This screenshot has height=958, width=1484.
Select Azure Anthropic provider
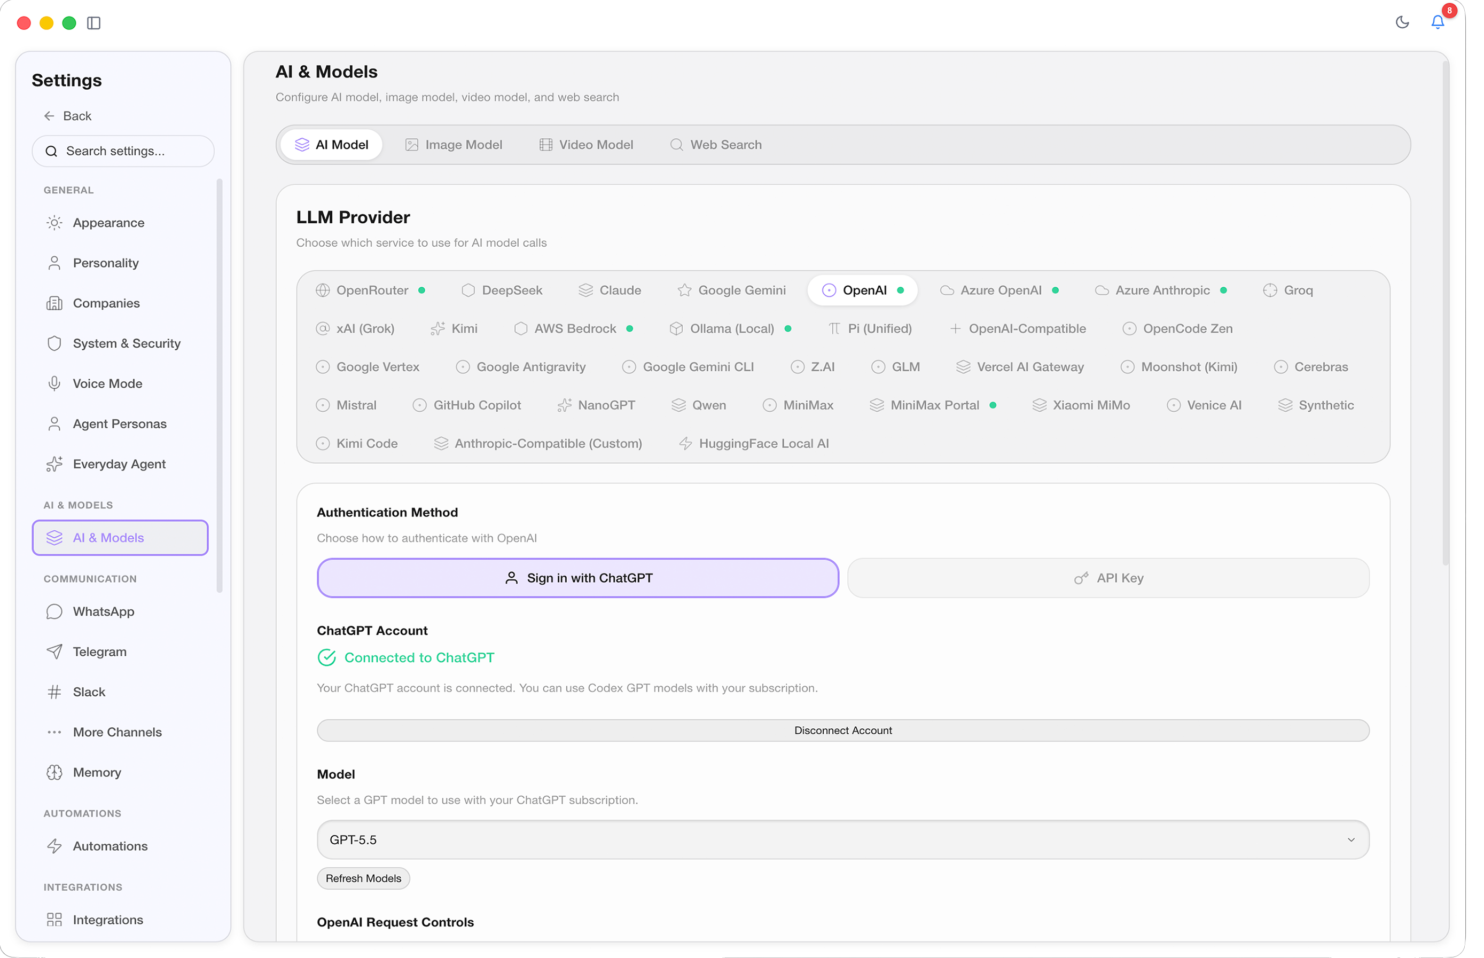tap(1161, 290)
